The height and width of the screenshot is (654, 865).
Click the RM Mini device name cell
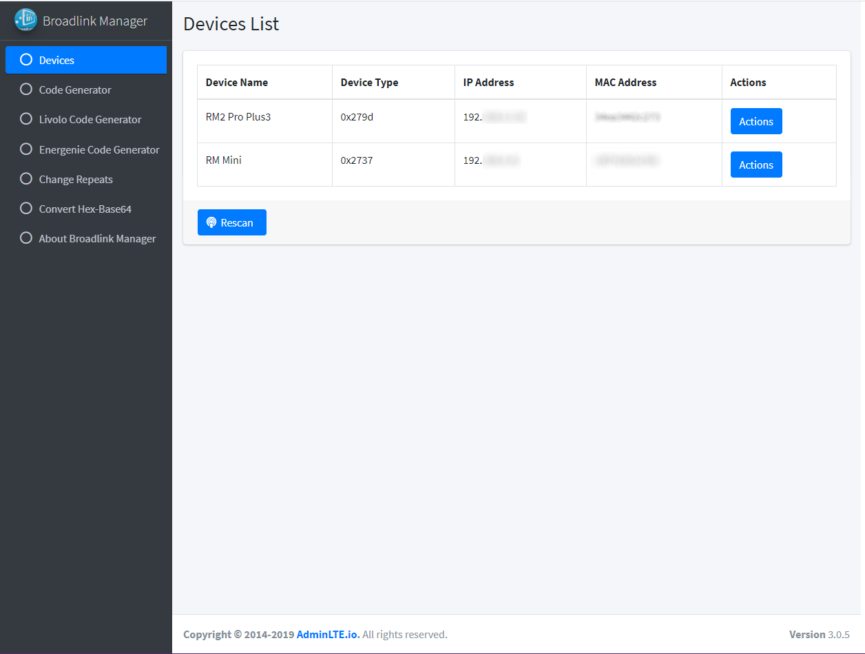(224, 160)
